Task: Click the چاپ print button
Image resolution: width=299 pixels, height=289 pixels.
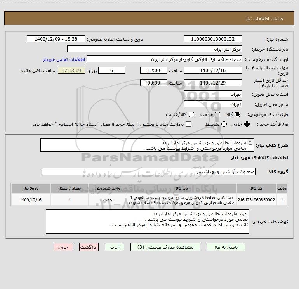Action: [x=115, y=247]
